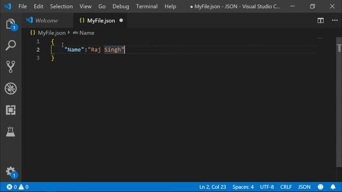
Task: Open the Terminal menu
Action: [x=146, y=6]
